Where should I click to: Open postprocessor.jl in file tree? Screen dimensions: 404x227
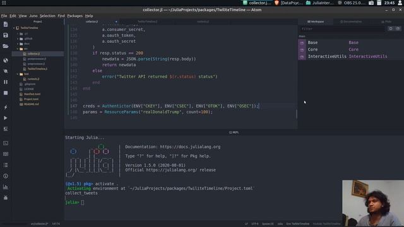click(37, 59)
